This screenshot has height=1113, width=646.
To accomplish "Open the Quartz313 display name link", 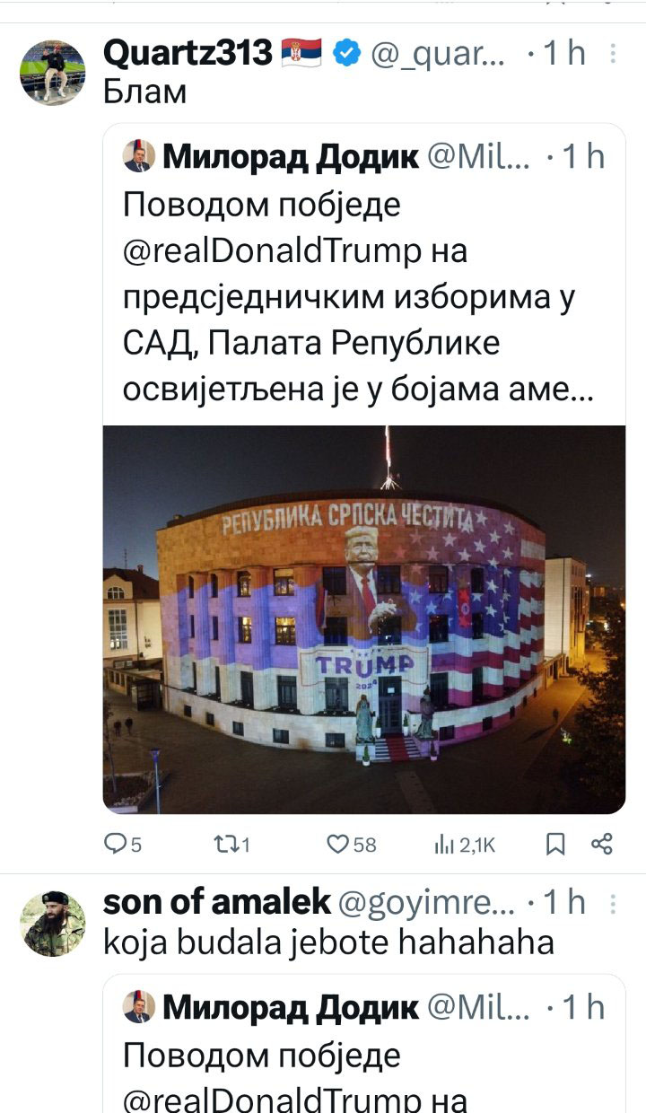I will tap(188, 54).
